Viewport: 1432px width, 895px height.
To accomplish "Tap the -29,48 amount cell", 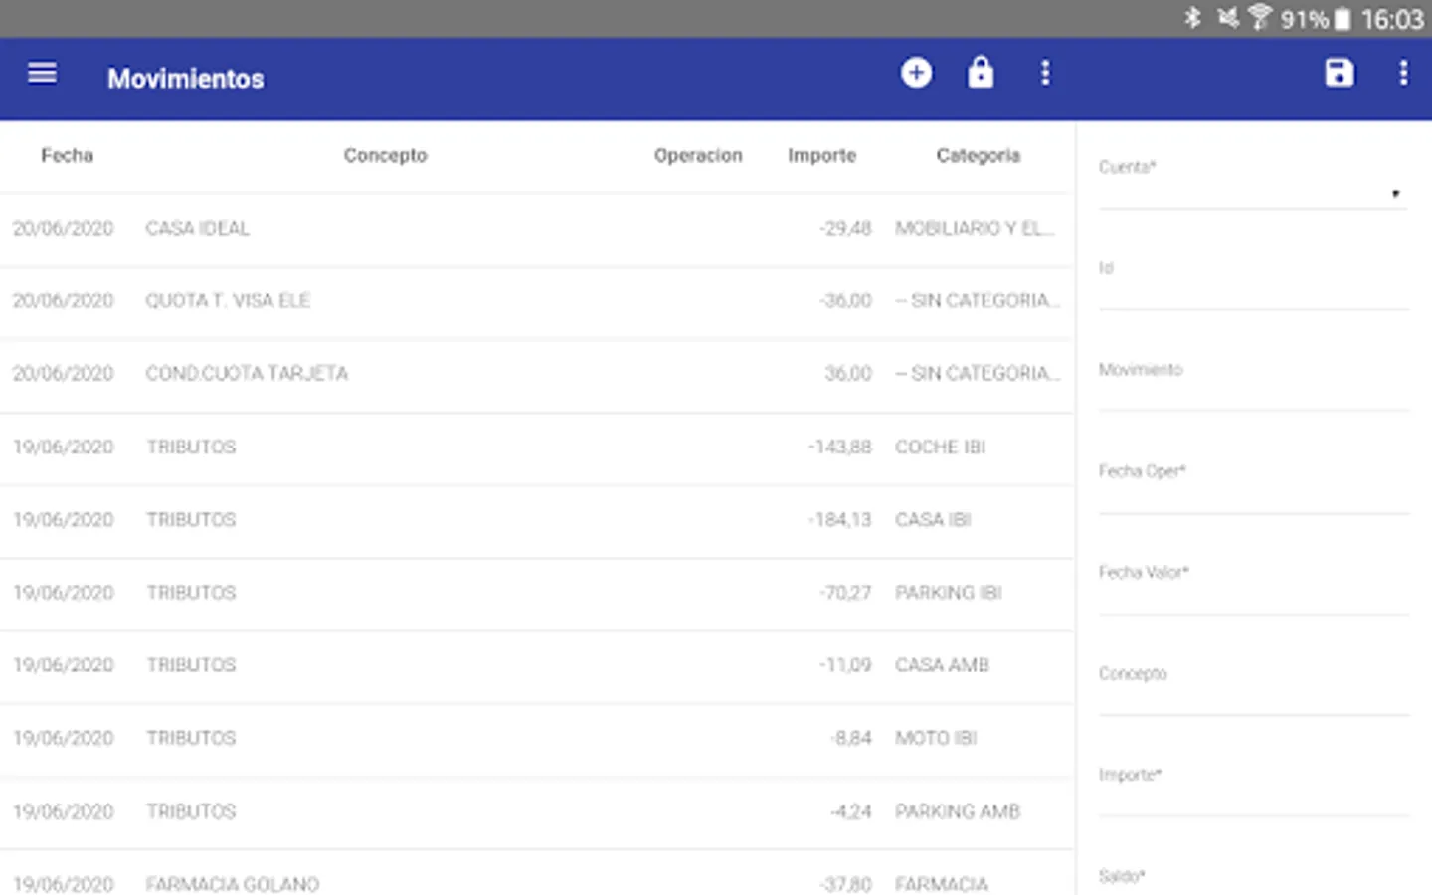I will tap(845, 229).
